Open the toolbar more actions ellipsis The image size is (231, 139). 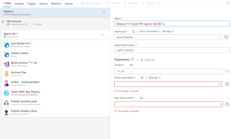tap(158, 3)
